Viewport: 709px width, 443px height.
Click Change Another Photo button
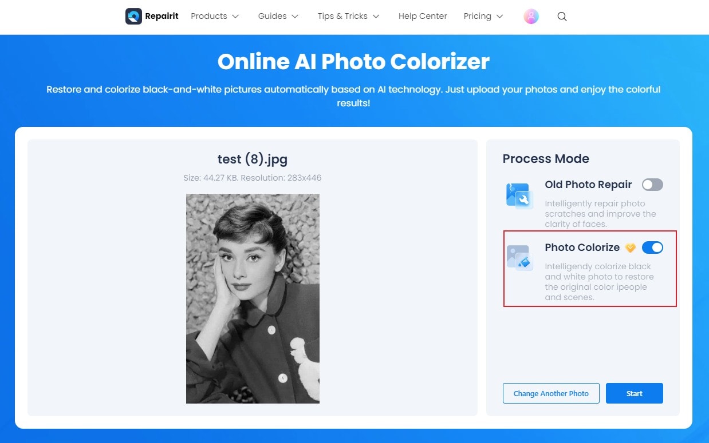(551, 393)
